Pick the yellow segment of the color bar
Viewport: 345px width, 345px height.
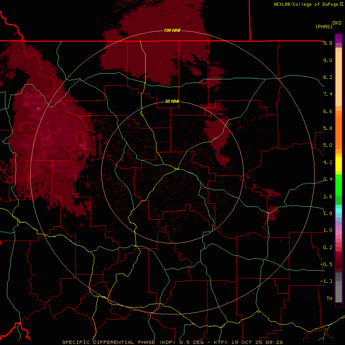pyautogui.click(x=338, y=164)
